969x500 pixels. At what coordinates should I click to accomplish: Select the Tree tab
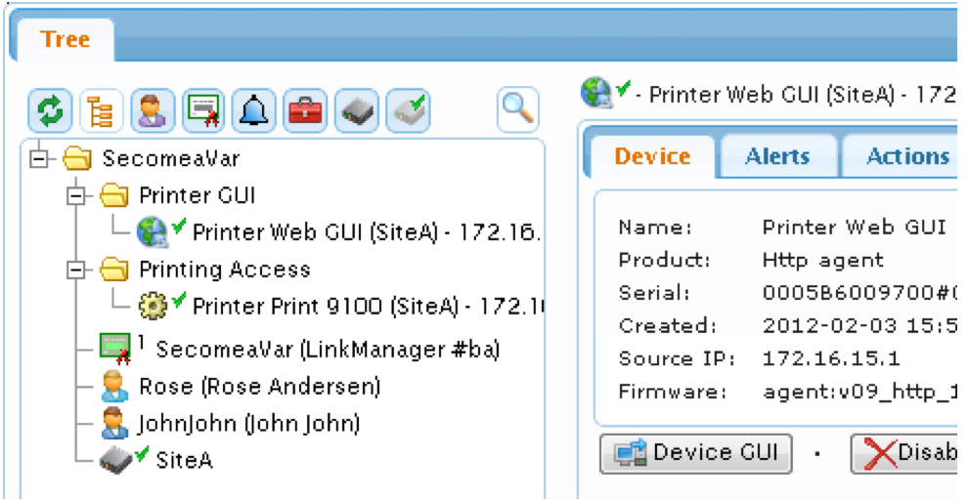click(65, 39)
